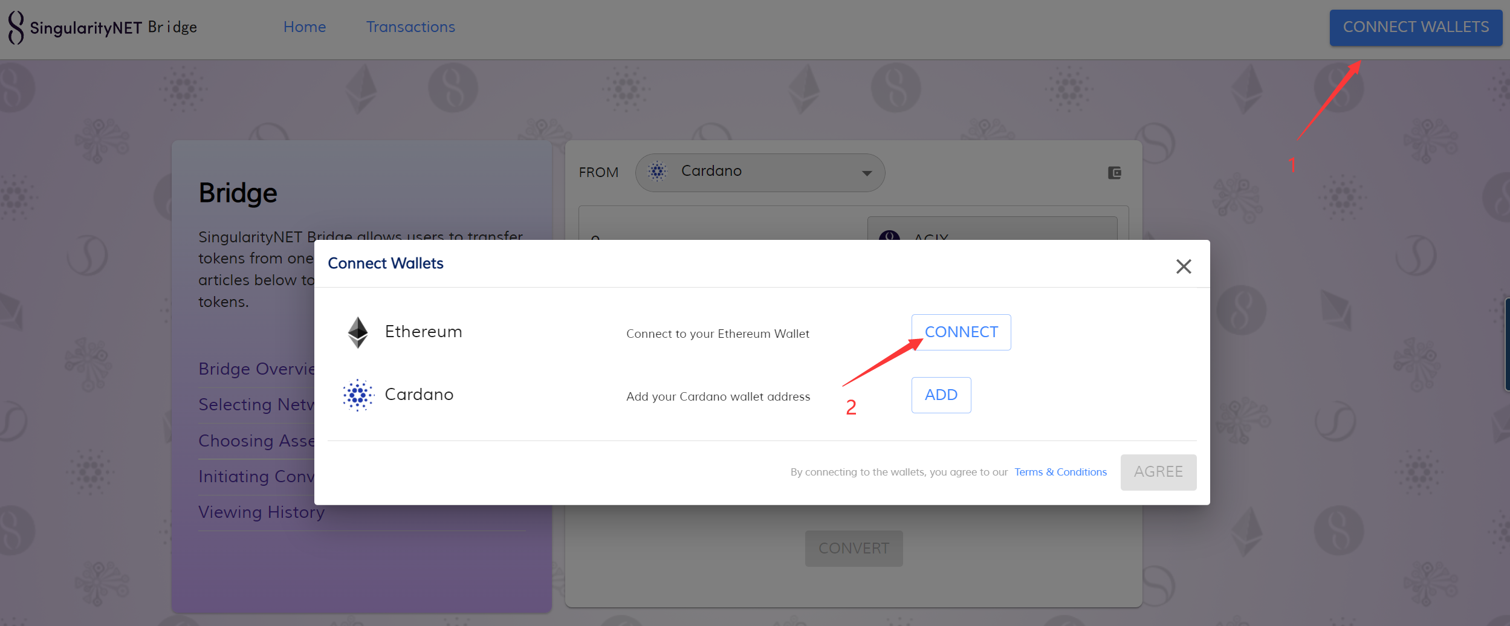
Task: Open the Viewing History article
Action: tap(261, 512)
